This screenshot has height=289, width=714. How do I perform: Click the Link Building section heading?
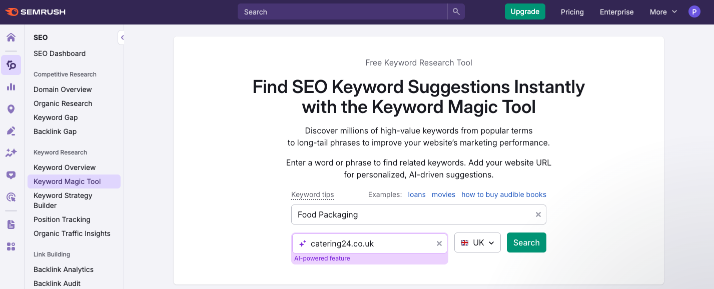click(52, 254)
